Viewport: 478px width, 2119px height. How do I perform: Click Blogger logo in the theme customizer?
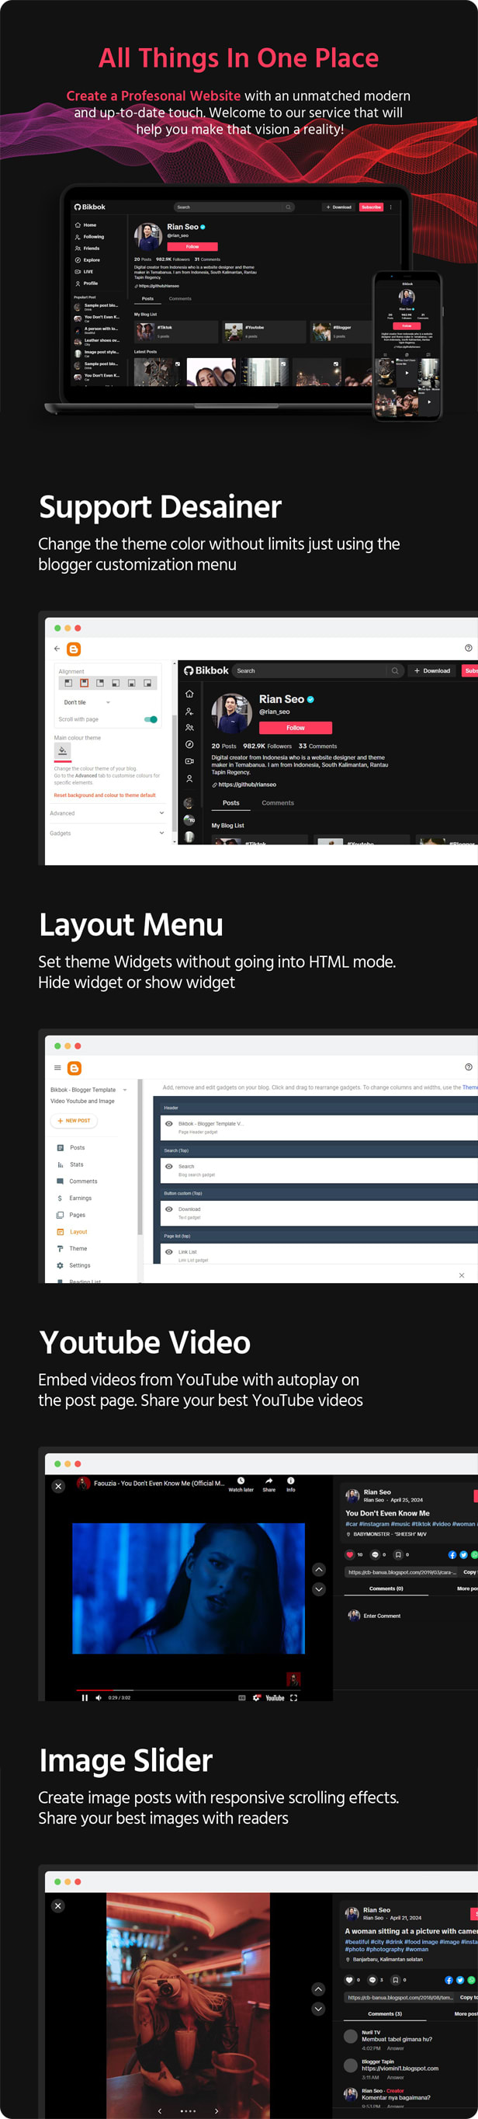coord(74,649)
